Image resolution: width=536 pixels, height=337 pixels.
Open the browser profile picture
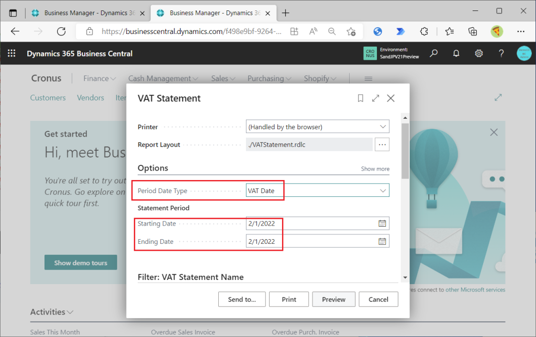(497, 31)
